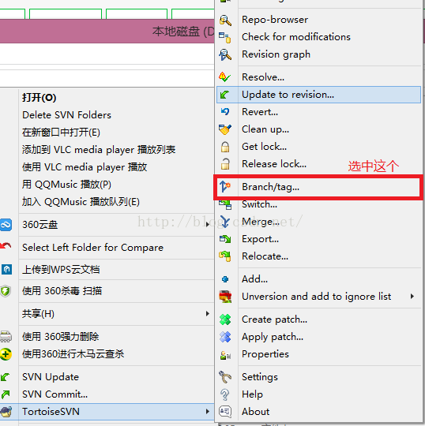
Task: Choose Revision graph entry
Action: coord(276,54)
